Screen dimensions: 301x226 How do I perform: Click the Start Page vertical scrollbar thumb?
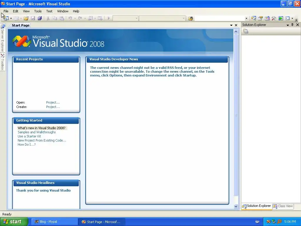236,115
